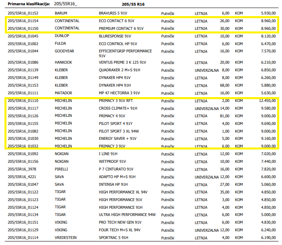The height and width of the screenshot is (245, 282).
Task: Click price 4.830,00
Action: [268, 222]
